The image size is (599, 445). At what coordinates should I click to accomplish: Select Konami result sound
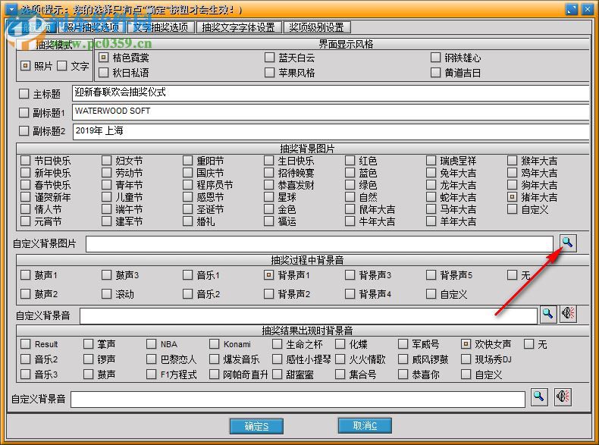click(215, 343)
